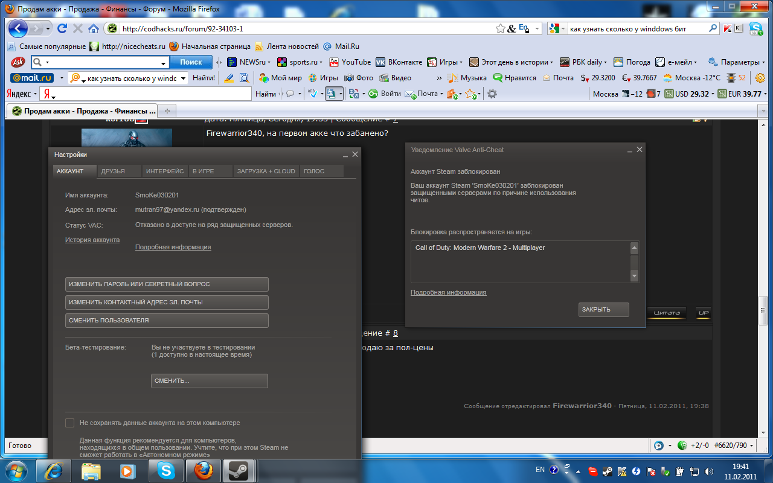Open the Windows Start menu orb
Viewport: 773px width, 483px height.
click(16, 470)
